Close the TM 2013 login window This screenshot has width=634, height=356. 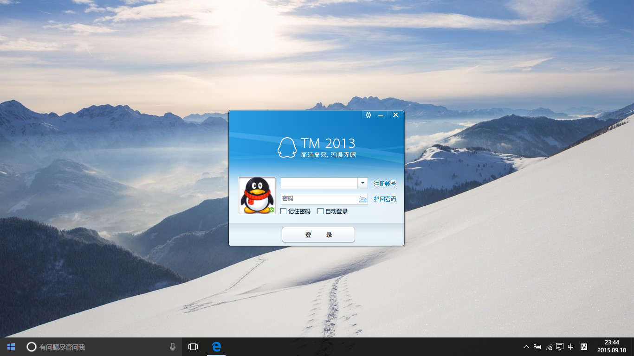coord(395,115)
